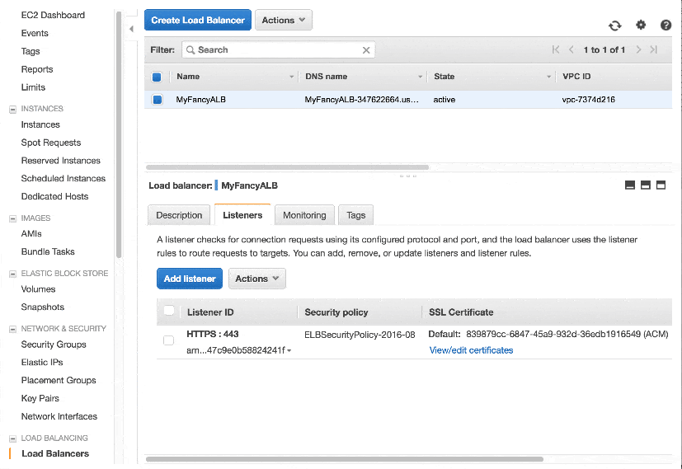The width and height of the screenshot is (682, 469).
Task: Collapse the sidebar with the left arrow
Action: point(131,29)
